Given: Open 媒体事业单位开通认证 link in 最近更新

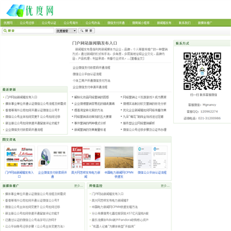Looking at the screenshot, I should click(x=36, y=104).
